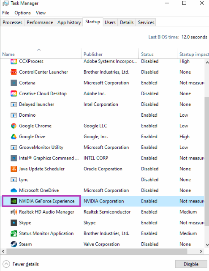
Task: Click the Realtek HD Audio Manager icon
Action: coord(14,212)
